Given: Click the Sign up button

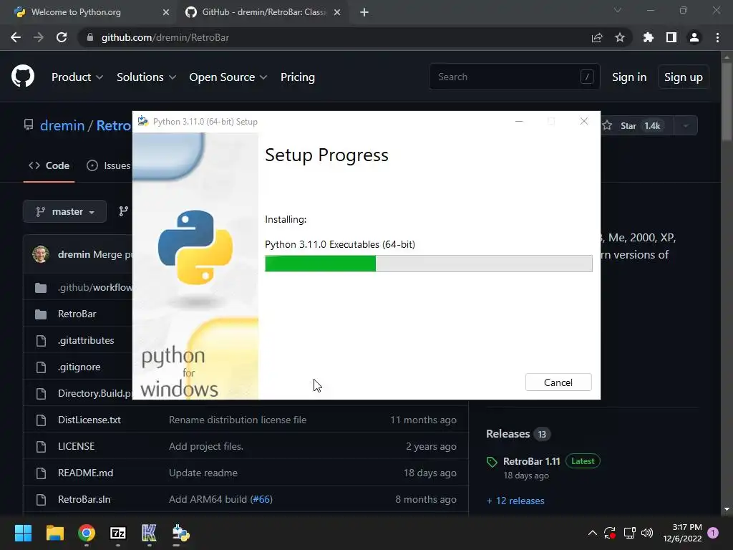Looking at the screenshot, I should click(x=684, y=77).
